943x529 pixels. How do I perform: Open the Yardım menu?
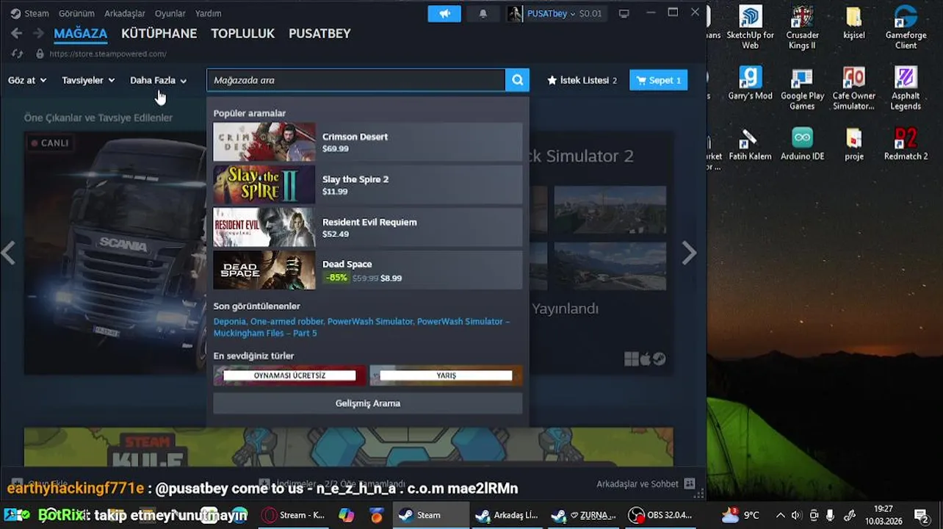208,13
